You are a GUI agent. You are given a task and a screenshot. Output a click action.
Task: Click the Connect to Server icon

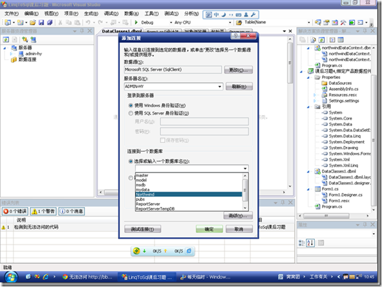(x=33, y=39)
